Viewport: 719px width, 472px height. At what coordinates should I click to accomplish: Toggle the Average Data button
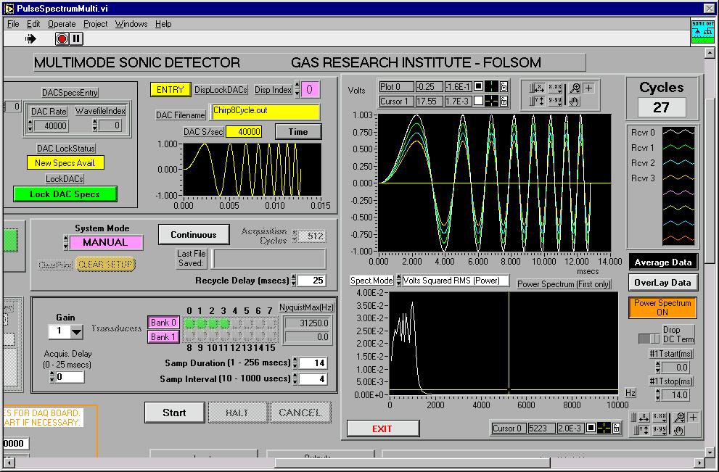(x=663, y=262)
